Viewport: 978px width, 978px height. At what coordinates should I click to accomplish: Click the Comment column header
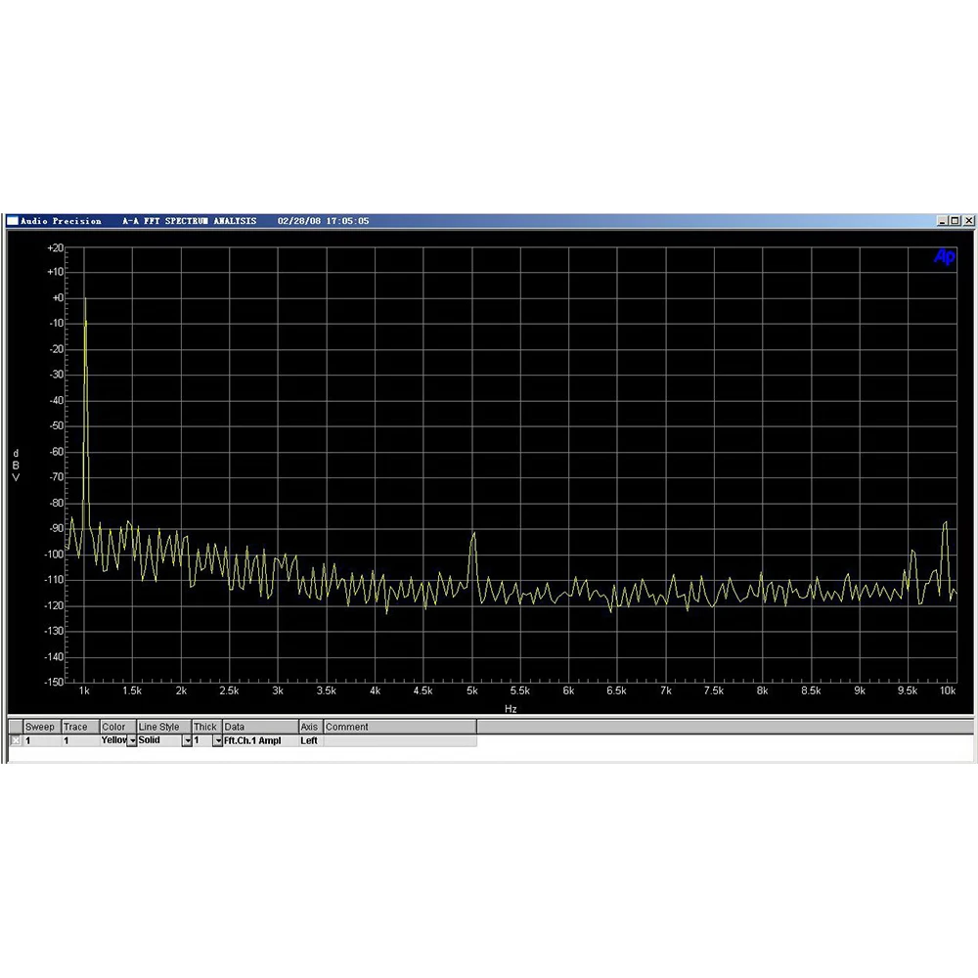400,727
